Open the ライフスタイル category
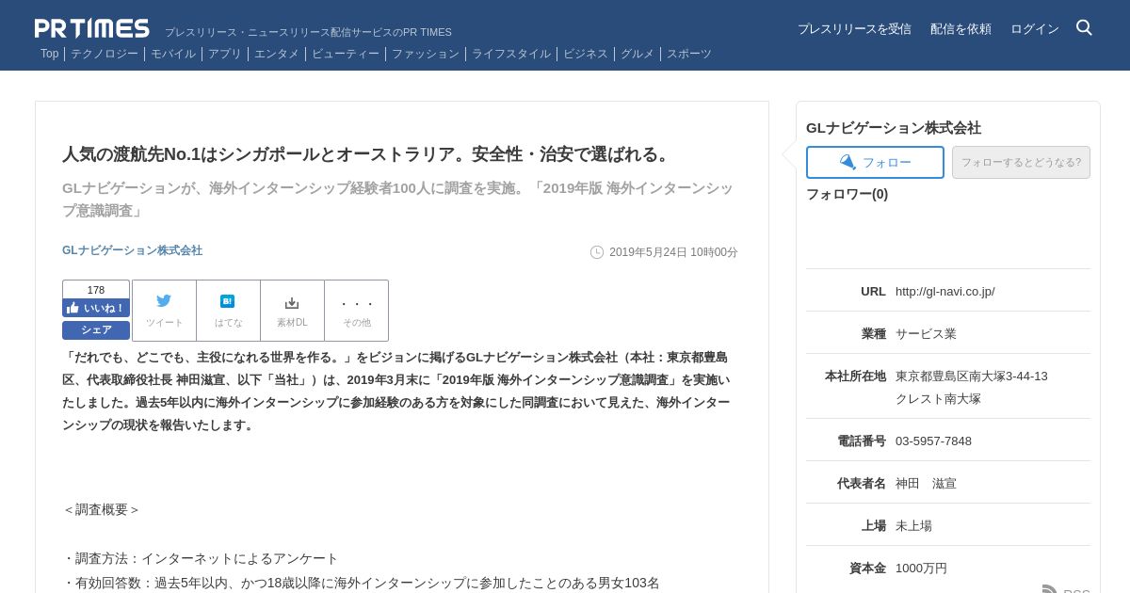 (511, 54)
